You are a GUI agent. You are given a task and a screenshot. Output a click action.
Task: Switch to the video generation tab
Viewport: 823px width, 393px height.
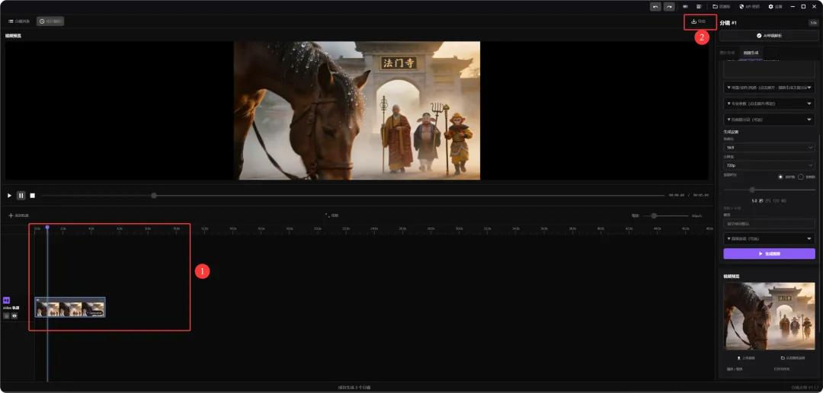pos(751,53)
